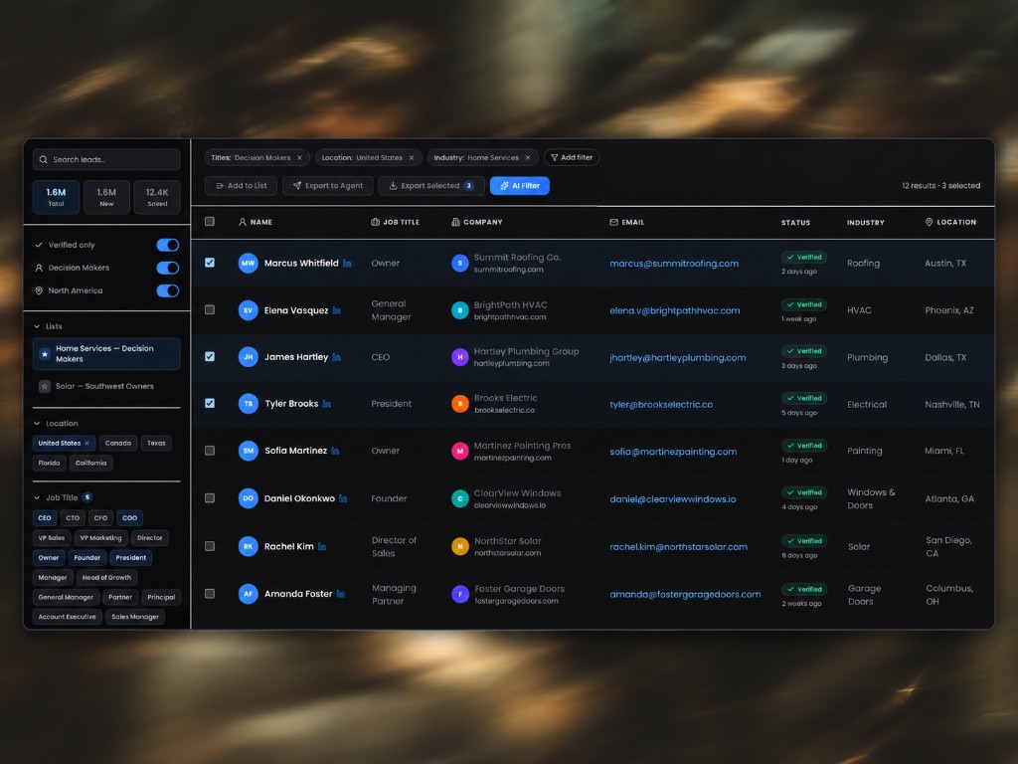Viewport: 1018px width, 764px height.
Task: Select the 1.6M New tab
Action: 106,197
